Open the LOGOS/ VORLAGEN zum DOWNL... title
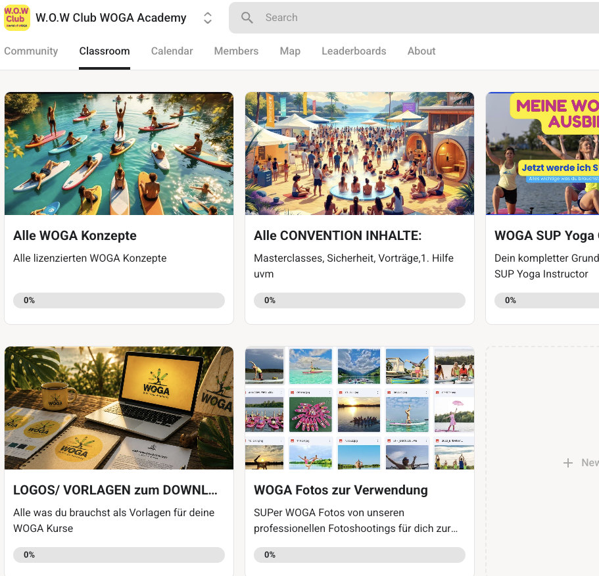This screenshot has height=576, width=599. click(x=115, y=490)
